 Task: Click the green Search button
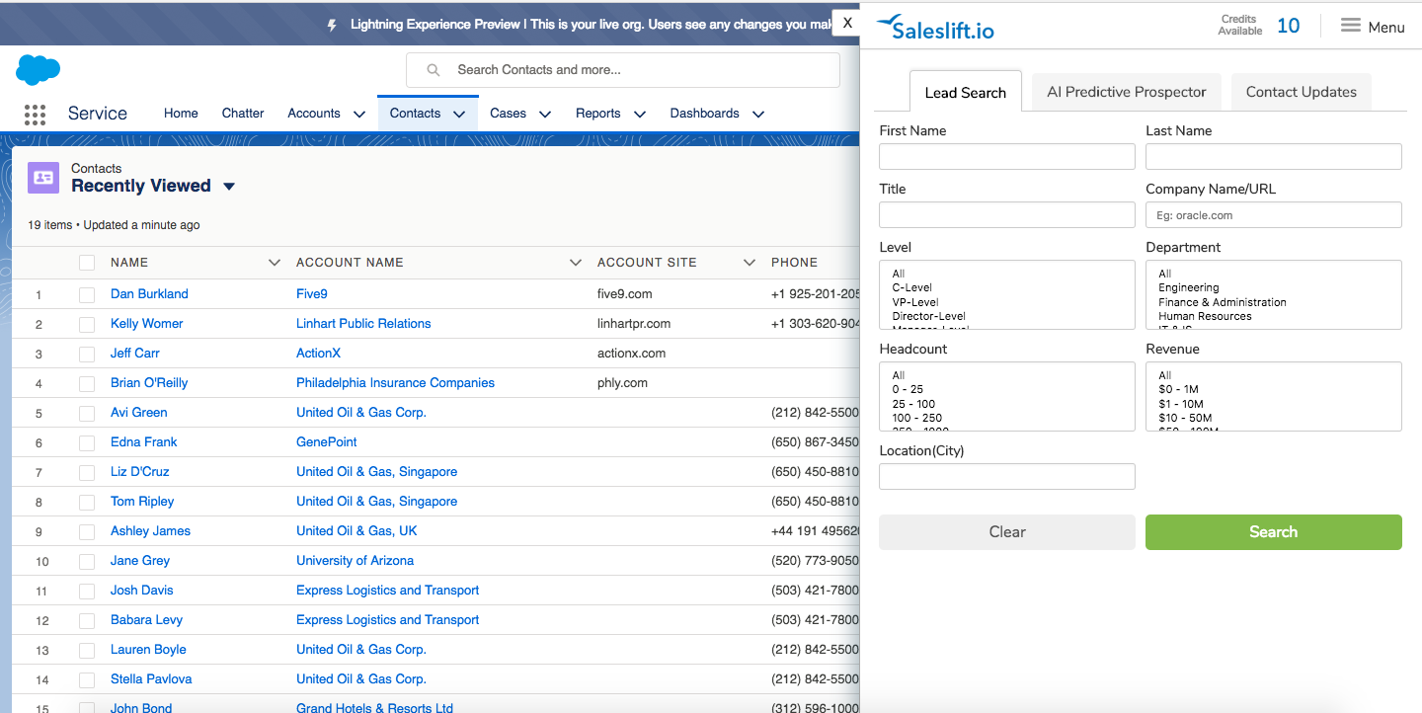point(1273,531)
